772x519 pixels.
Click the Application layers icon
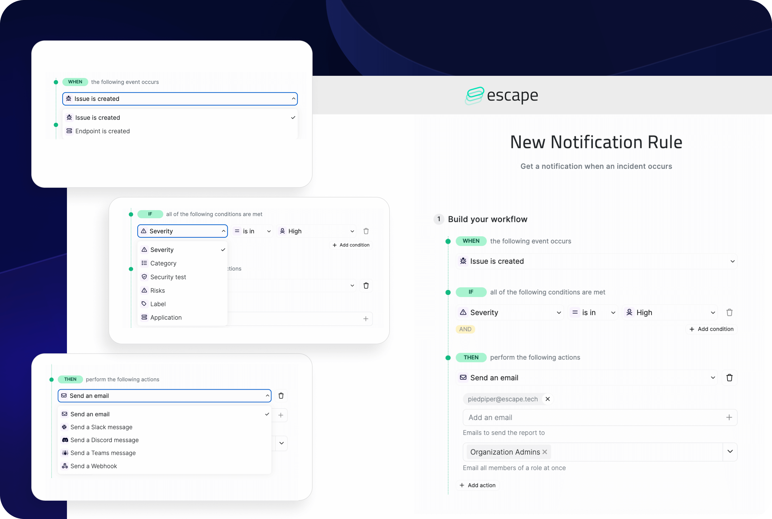click(144, 317)
